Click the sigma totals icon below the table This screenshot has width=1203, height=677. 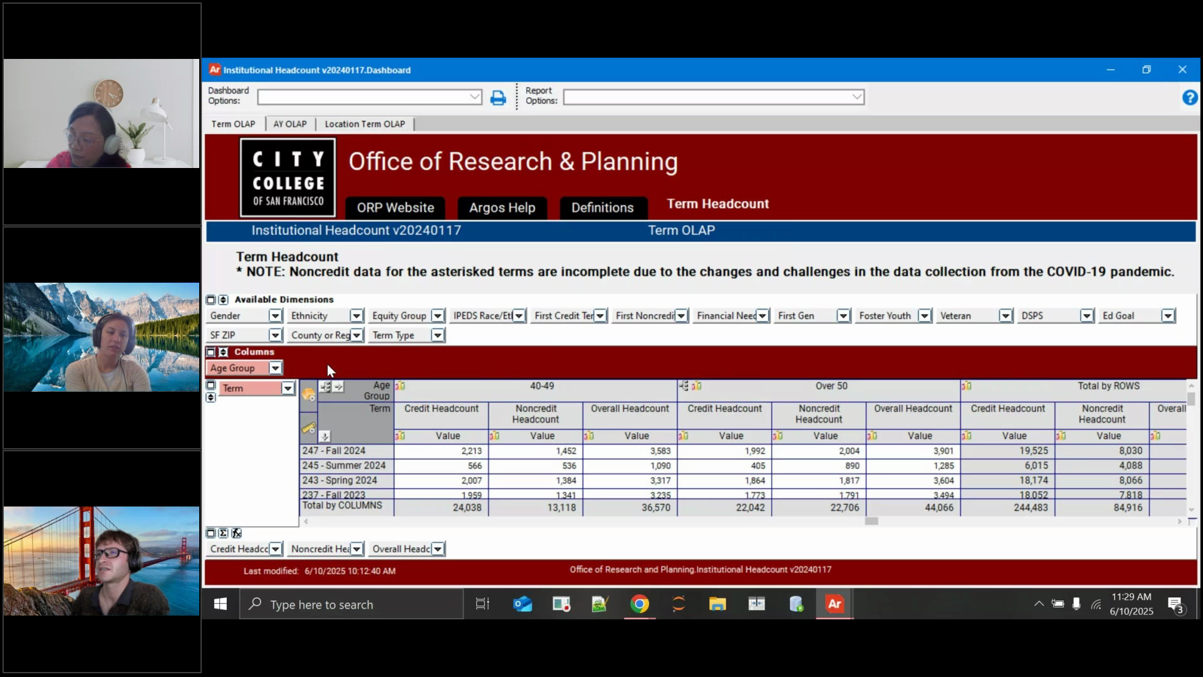[x=224, y=533]
